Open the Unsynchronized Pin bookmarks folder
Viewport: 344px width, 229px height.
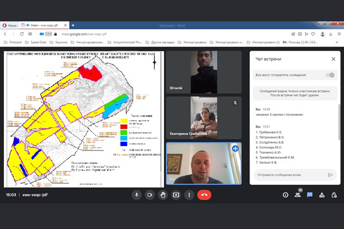tap(125, 42)
